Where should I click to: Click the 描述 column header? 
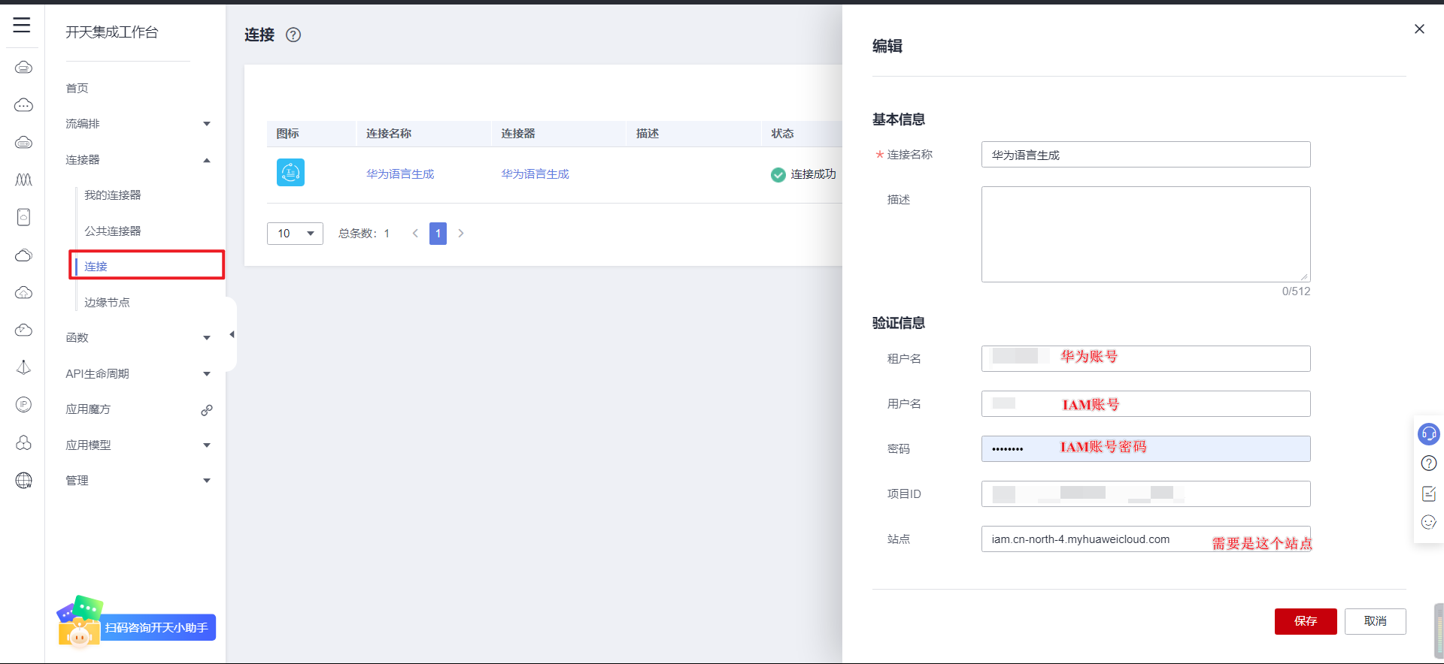click(648, 134)
